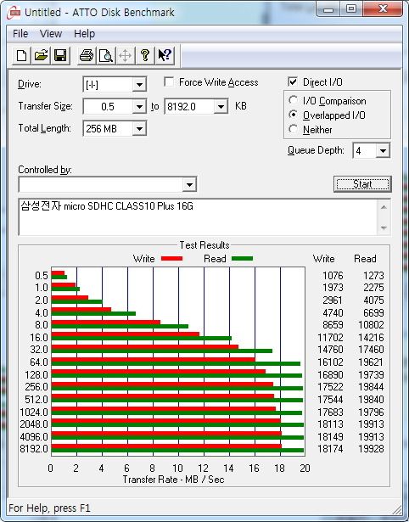Click the description box scroll-up arrow

click(x=384, y=207)
